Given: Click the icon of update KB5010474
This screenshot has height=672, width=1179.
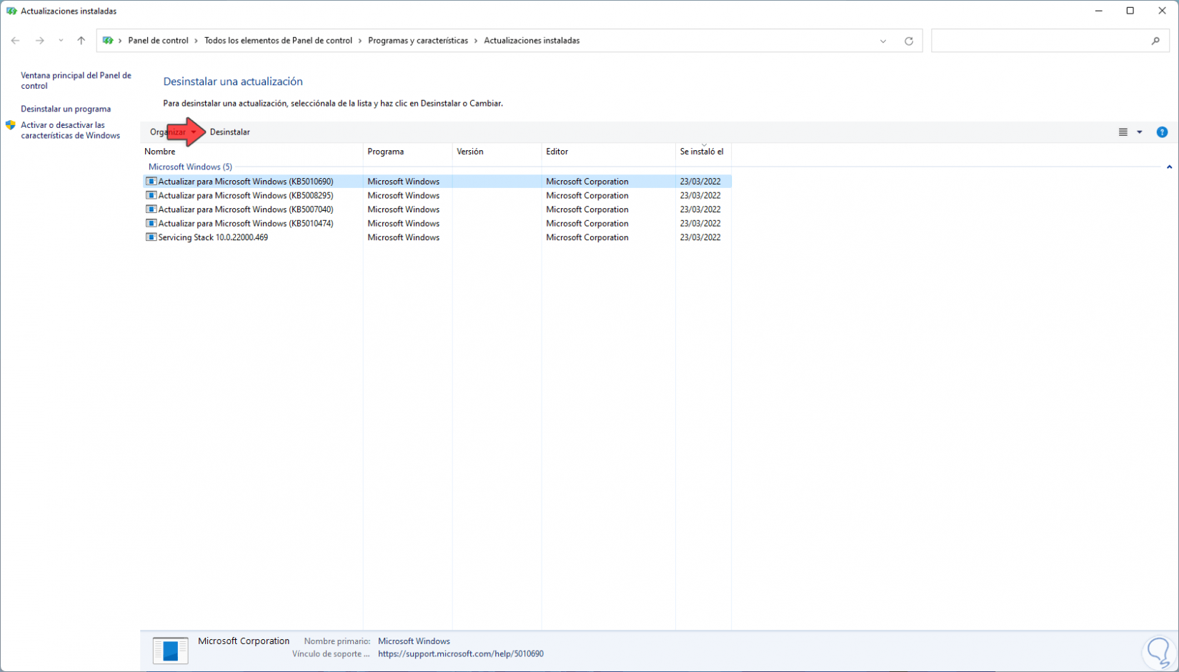Looking at the screenshot, I should coord(151,224).
